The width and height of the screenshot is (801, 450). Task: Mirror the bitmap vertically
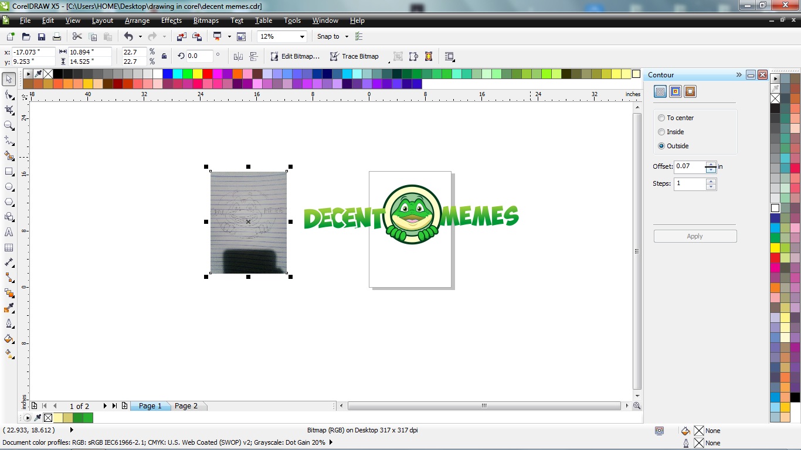[x=254, y=57]
